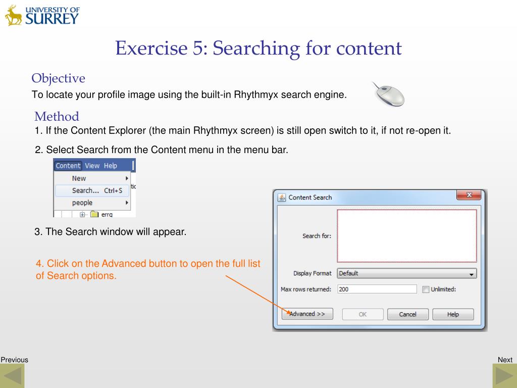Go to the Next slide arrow
The width and height of the screenshot is (517, 388).
point(505,376)
